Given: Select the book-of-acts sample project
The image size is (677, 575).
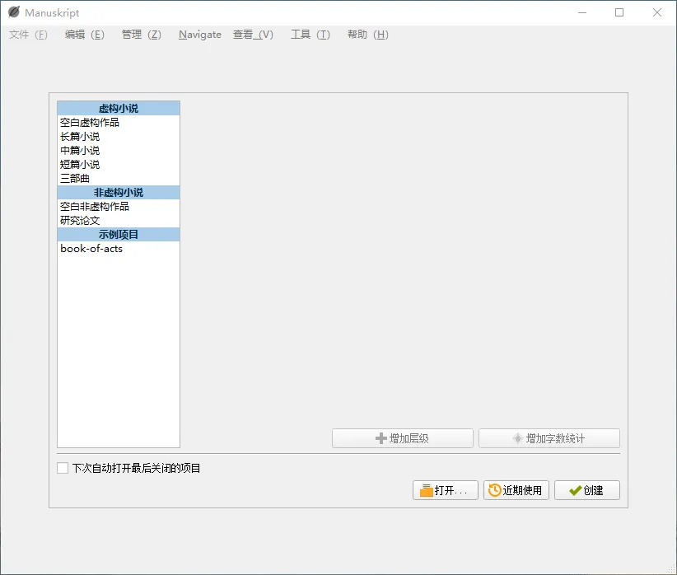Looking at the screenshot, I should (x=119, y=249).
